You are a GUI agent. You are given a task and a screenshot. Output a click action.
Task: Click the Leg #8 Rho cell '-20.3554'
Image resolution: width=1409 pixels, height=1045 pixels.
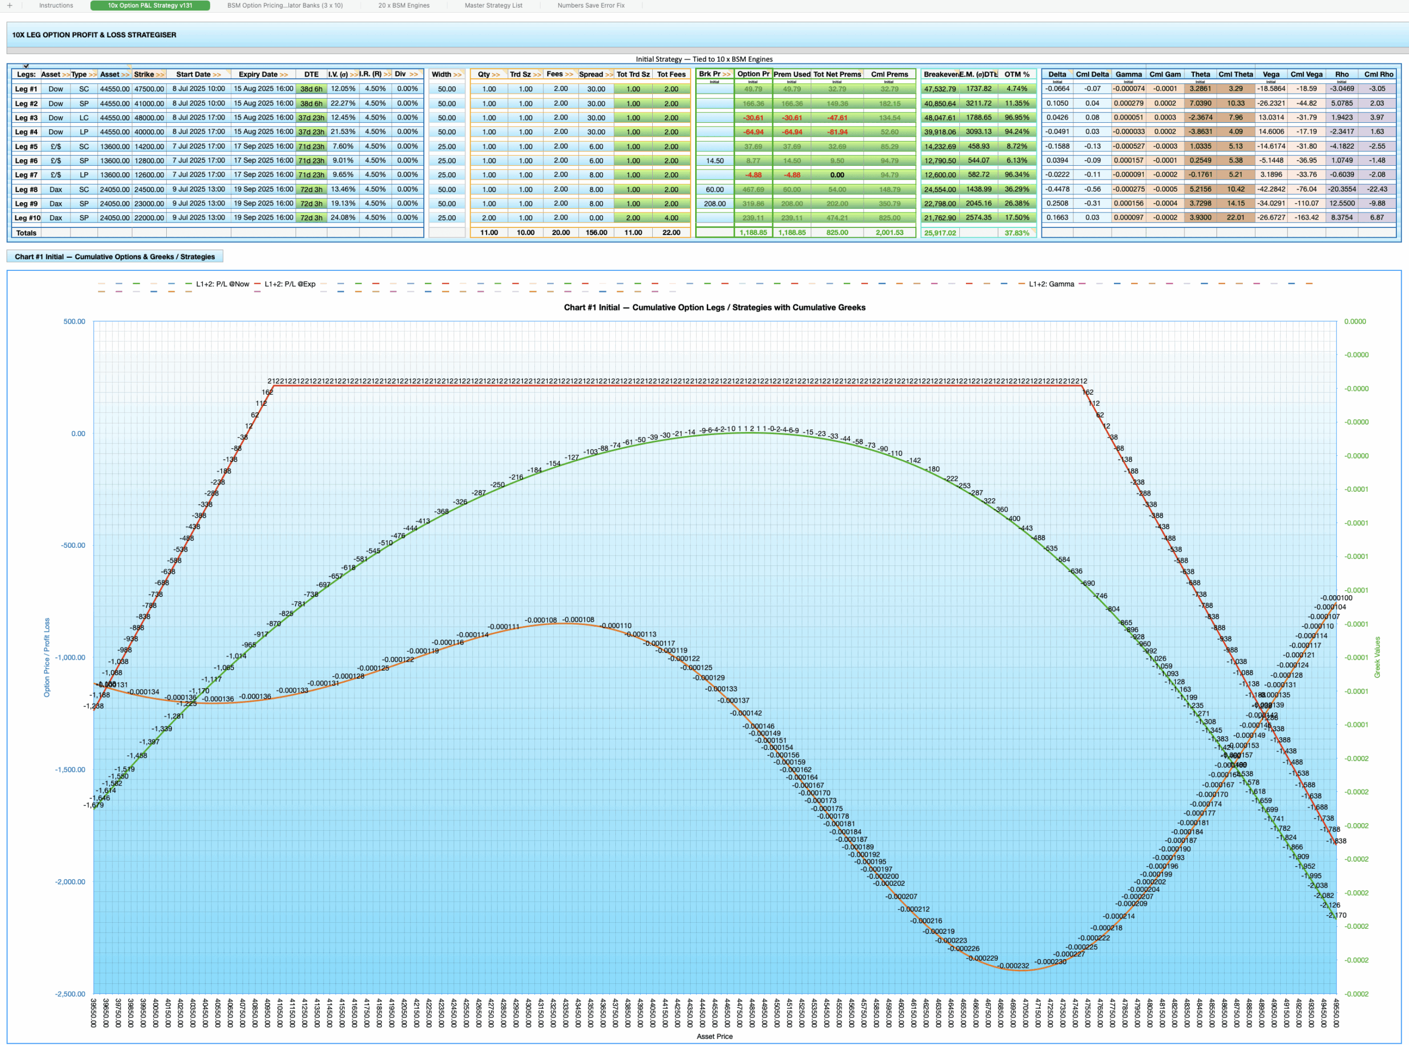point(1342,190)
